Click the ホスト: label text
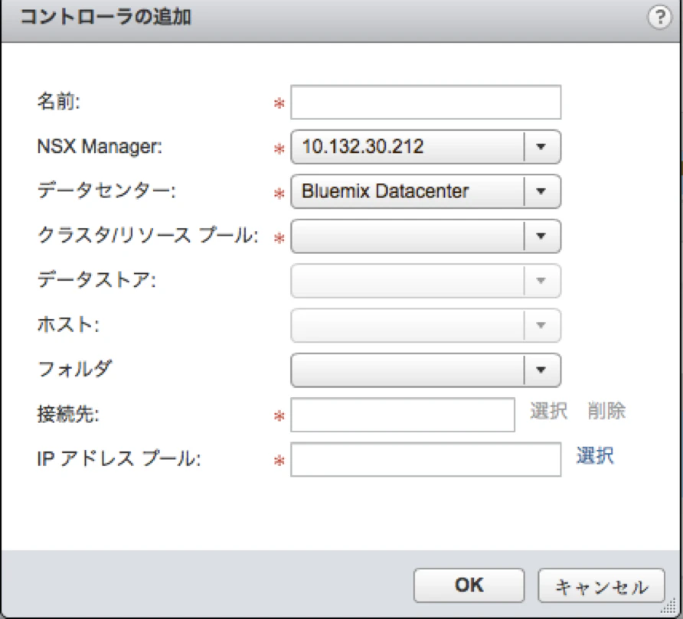Viewport: 683px width, 619px height. tap(68, 325)
